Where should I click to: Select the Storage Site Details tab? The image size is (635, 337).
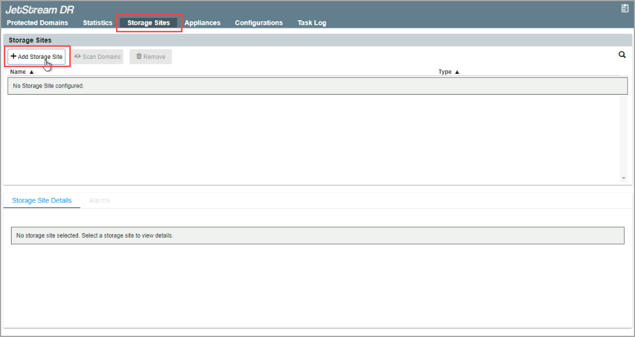point(42,200)
